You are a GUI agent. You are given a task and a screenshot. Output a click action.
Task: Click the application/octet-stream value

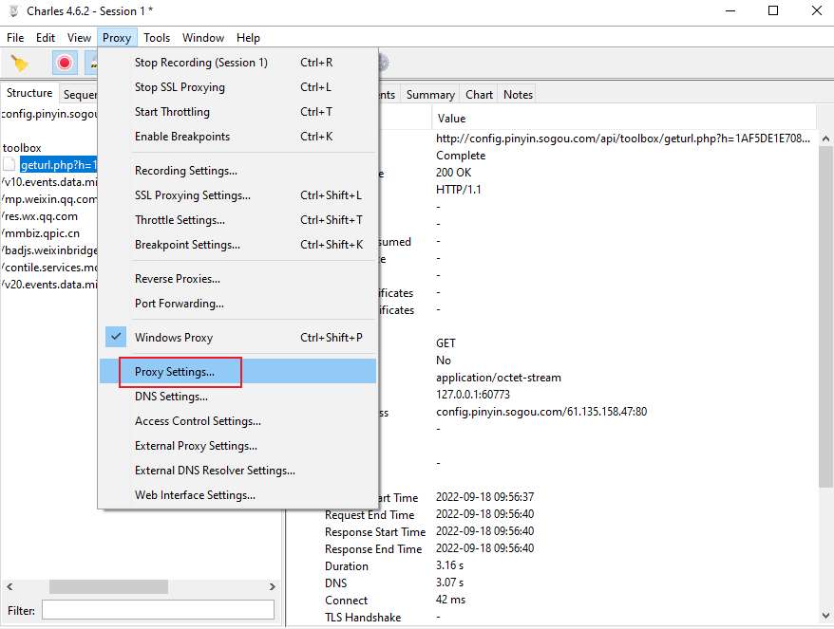(499, 378)
